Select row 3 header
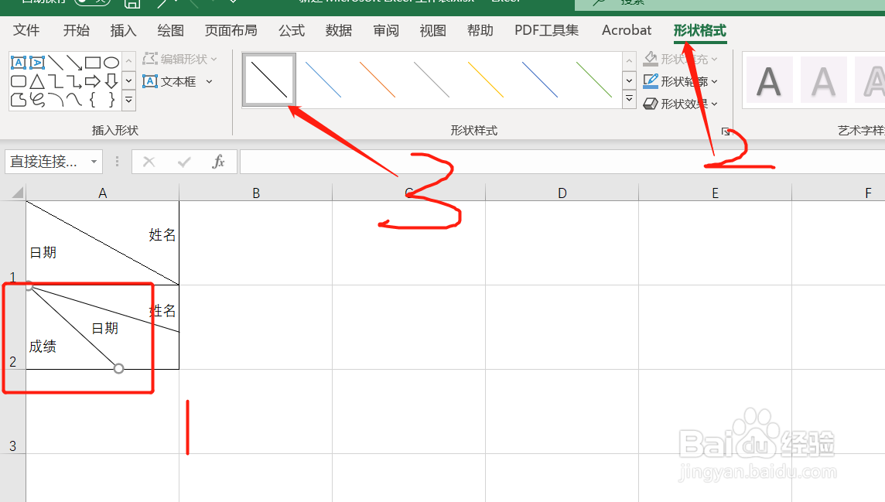This screenshot has height=502, width=885. click(13, 412)
